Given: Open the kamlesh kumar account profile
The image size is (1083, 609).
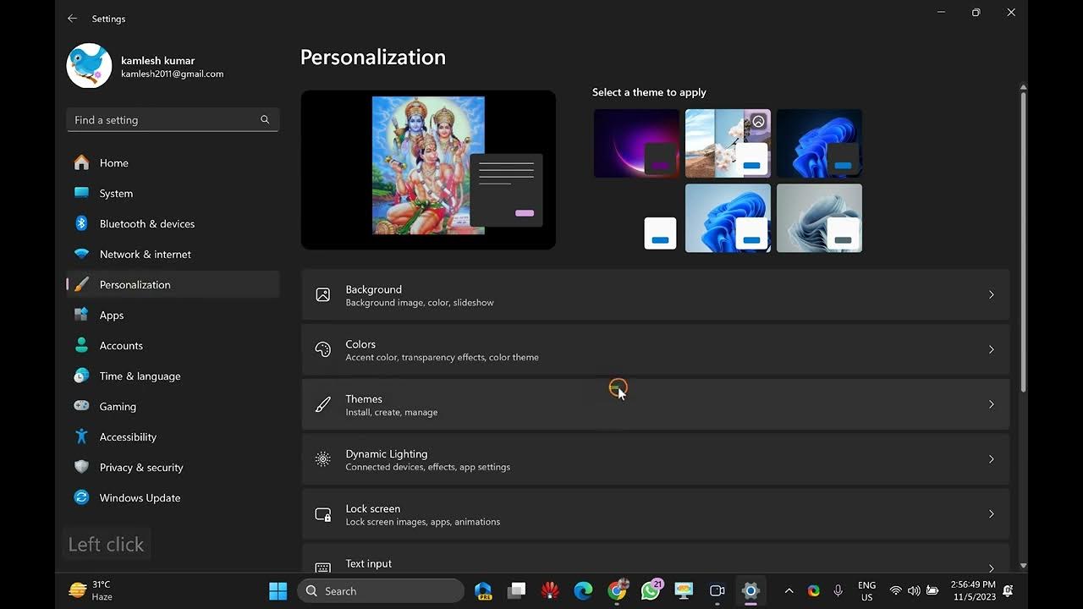Looking at the screenshot, I should [146, 66].
